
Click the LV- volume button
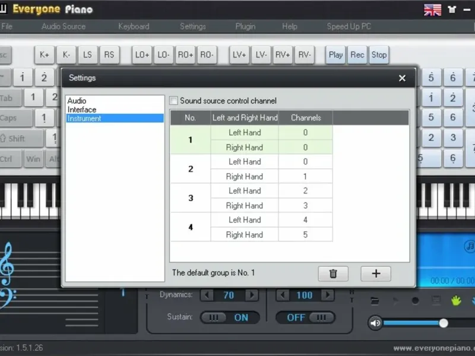[x=261, y=55]
